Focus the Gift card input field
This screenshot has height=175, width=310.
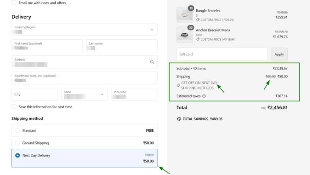[222, 54]
